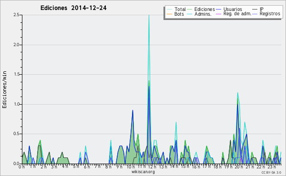Click the 1.0 y-axis value
The height and width of the screenshot is (176, 286).
pyautogui.click(x=16, y=104)
